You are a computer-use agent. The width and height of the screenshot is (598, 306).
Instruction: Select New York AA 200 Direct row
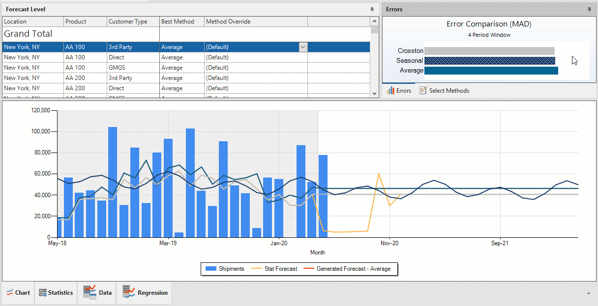[x=186, y=88]
